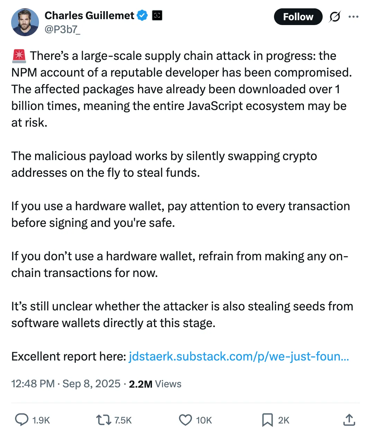Open the @P3b7_ handle link
Viewport: 371px width, 436px height.
[63, 30]
